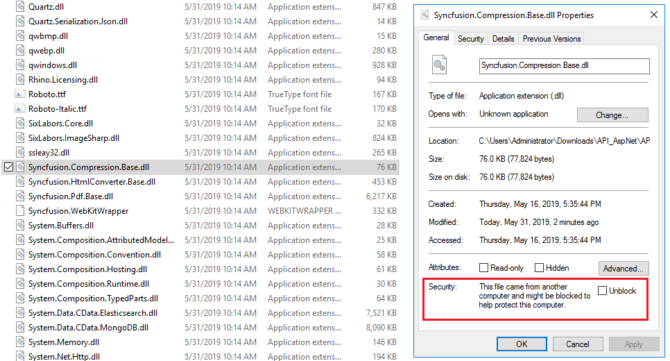This screenshot has height=361, width=670.
Task: Open the Advanced... attributes dialog
Action: pyautogui.click(x=624, y=269)
